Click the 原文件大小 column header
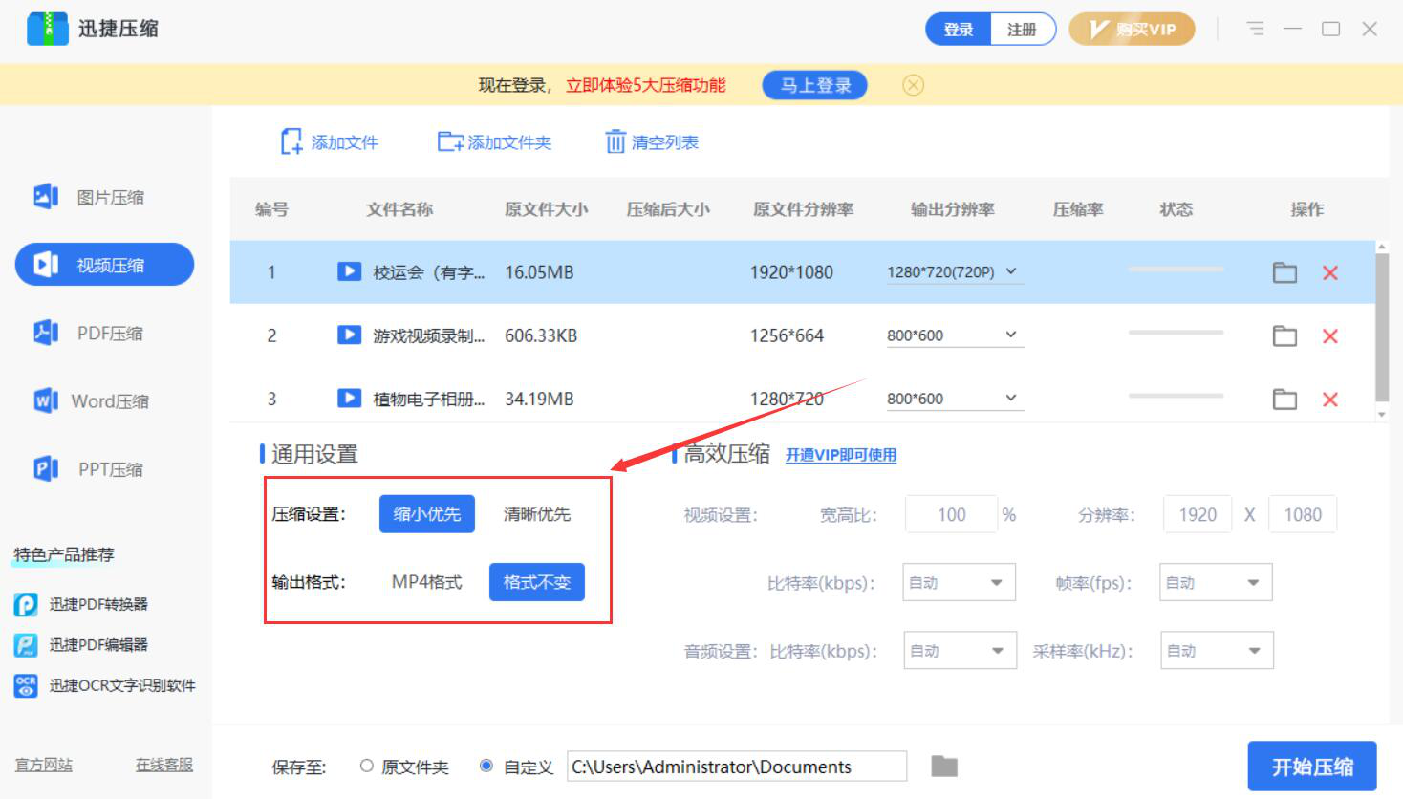 coord(546,209)
